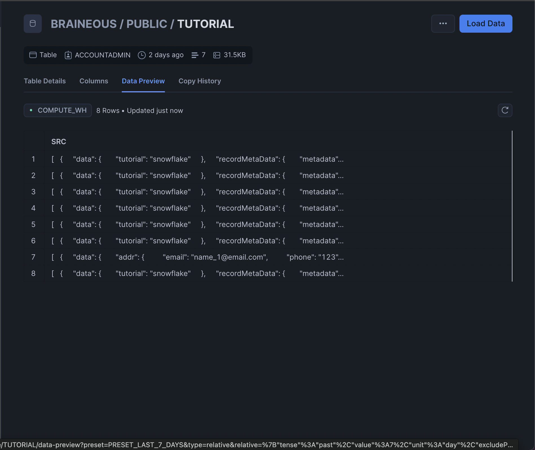This screenshot has height=450, width=535.
Task: Click the ACCOUNTADMIN owner role icon
Action: [68, 55]
